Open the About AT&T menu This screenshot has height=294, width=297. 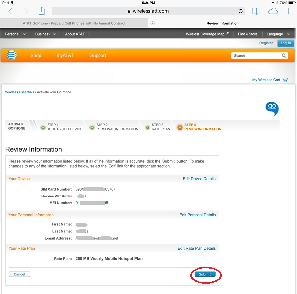[x=75, y=34]
